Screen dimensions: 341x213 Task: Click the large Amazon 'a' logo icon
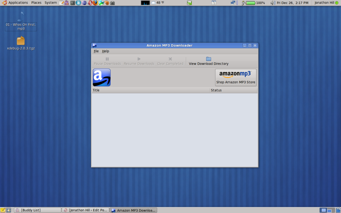[102, 77]
